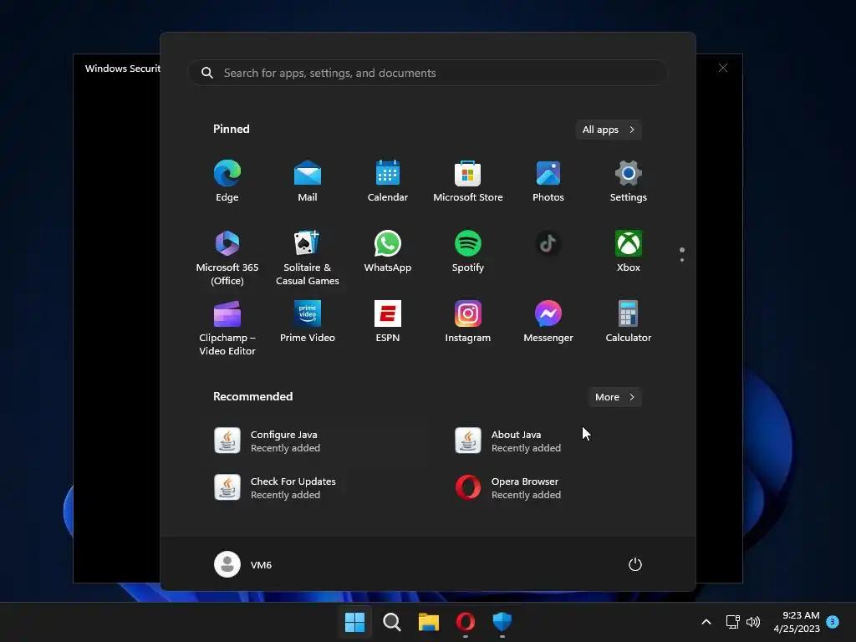The width and height of the screenshot is (856, 642).
Task: Switch to Opera on the taskbar
Action: [465, 622]
